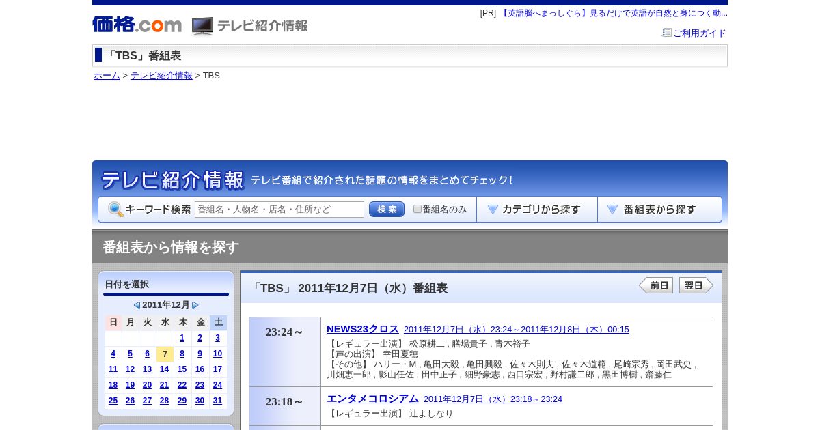Select December 31 in the calendar
The width and height of the screenshot is (820, 430).
pyautogui.click(x=217, y=401)
